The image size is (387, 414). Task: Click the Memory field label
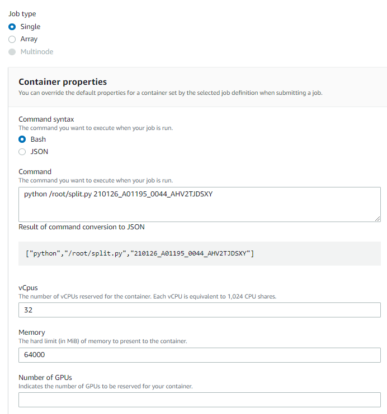click(32, 333)
